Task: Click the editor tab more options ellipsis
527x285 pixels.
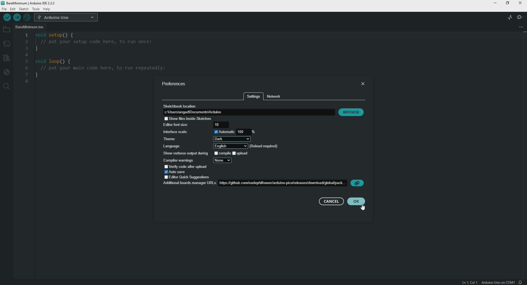Action: 521,27
